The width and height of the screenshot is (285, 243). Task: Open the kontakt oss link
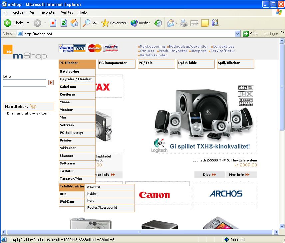[223, 46]
